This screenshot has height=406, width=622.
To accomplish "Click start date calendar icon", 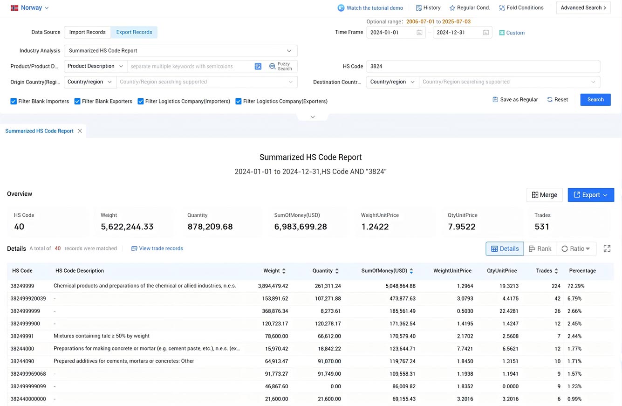I will pos(419,33).
